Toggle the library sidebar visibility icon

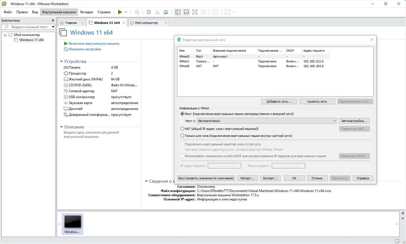coord(178,12)
